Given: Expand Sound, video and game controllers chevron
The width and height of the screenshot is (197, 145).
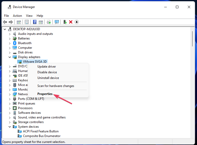Looking at the screenshot, I should (x=10, y=118).
